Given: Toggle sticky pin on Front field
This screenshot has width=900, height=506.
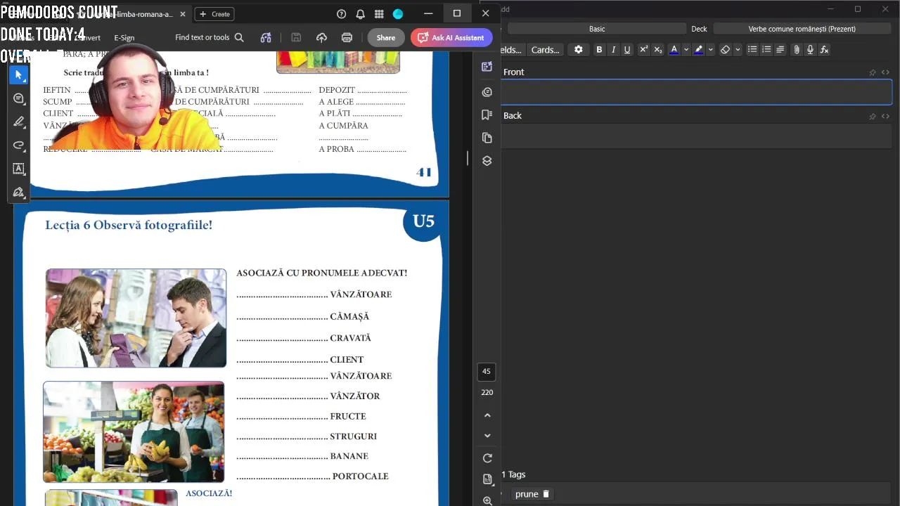Looking at the screenshot, I should coord(873,72).
